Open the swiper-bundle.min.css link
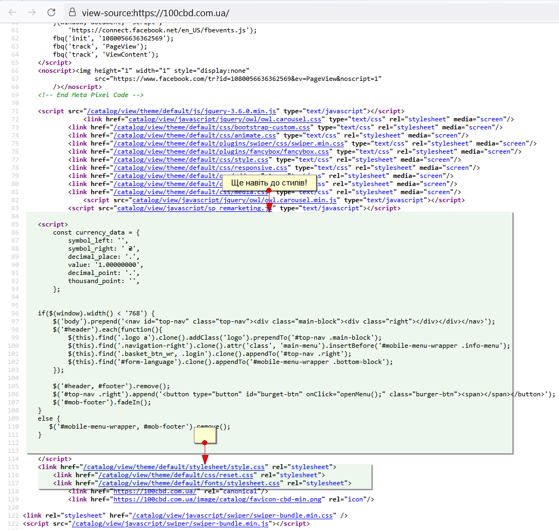The height and width of the screenshot is (530, 559). pyautogui.click(x=232, y=515)
